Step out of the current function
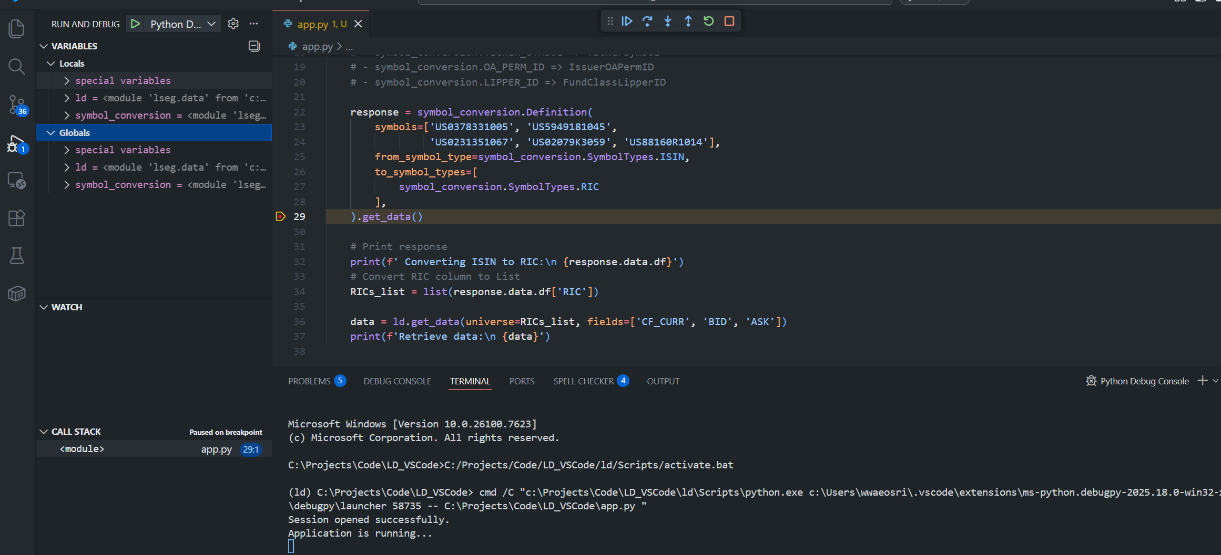The height and width of the screenshot is (555, 1221). click(x=688, y=21)
